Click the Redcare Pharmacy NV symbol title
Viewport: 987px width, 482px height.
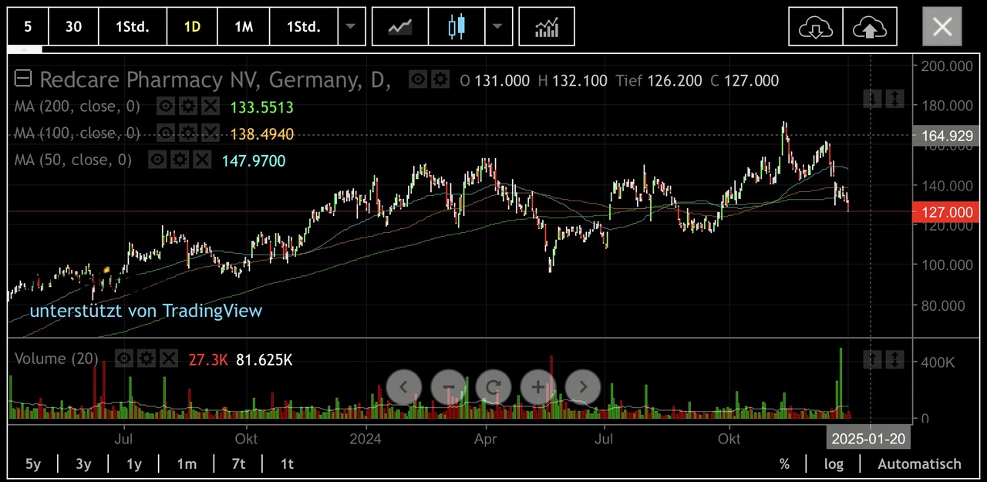[215, 79]
